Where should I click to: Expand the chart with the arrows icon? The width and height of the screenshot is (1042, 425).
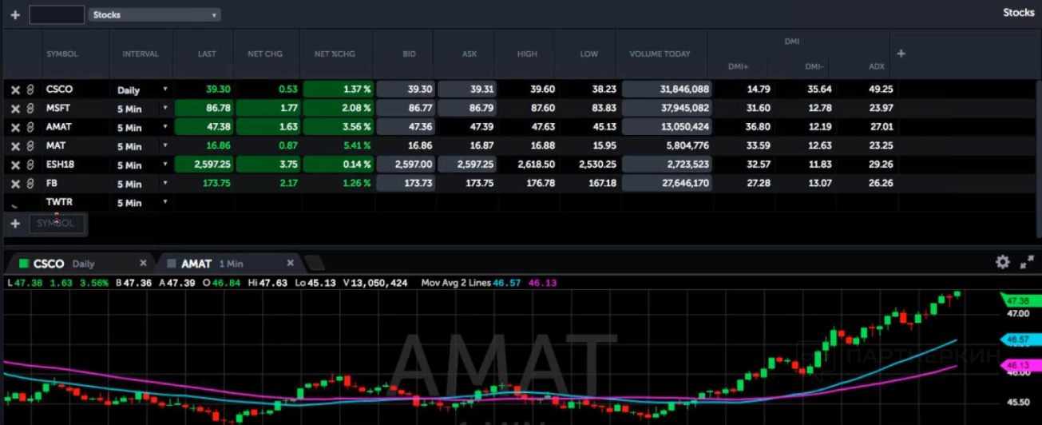coord(1027,262)
